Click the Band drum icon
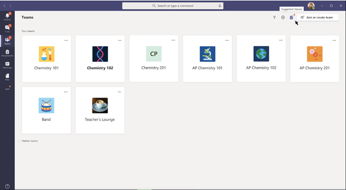 (x=46, y=105)
